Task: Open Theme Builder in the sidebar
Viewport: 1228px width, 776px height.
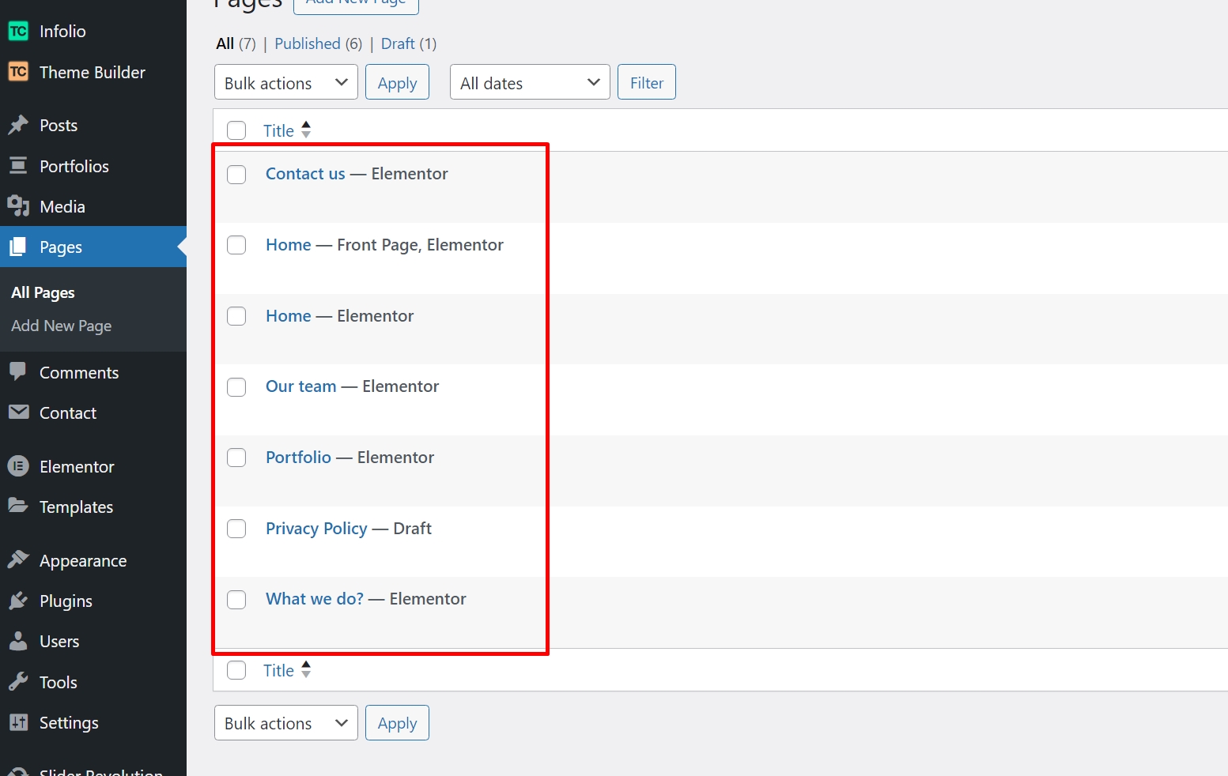Action: tap(93, 72)
